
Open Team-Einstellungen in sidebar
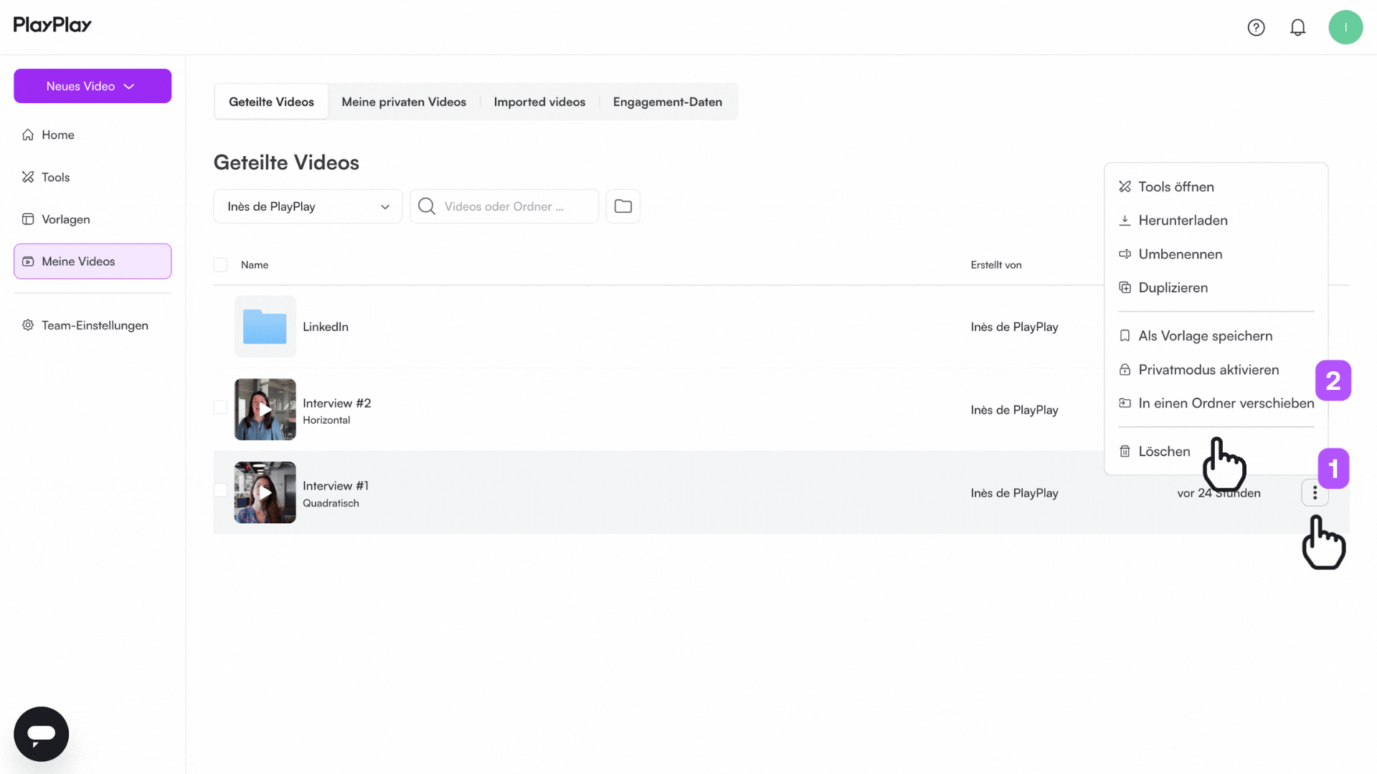(x=93, y=325)
